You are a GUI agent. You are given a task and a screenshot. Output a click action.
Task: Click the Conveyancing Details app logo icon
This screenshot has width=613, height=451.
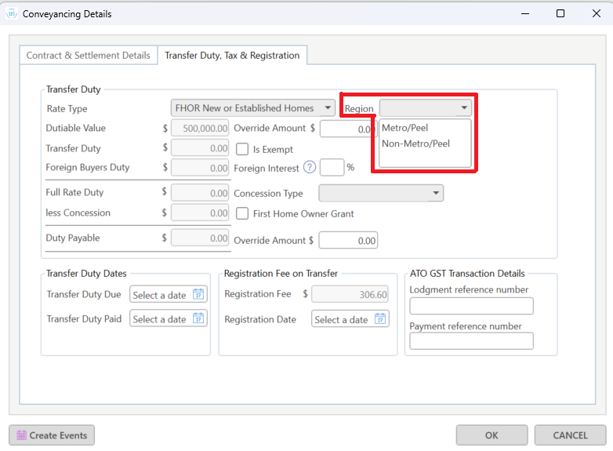click(12, 13)
